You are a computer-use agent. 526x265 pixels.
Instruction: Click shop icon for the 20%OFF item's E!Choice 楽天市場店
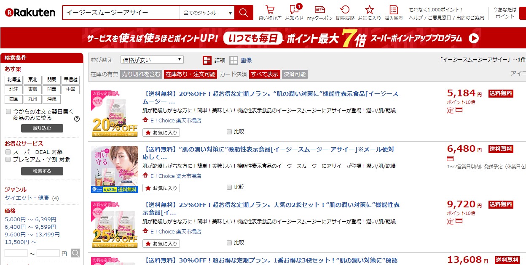(x=145, y=120)
